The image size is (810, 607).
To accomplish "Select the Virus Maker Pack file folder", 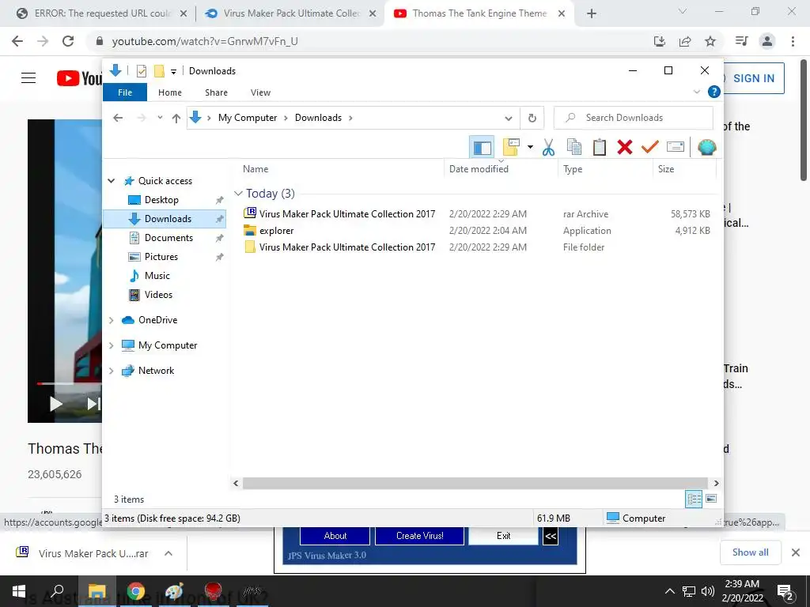I will [x=347, y=247].
